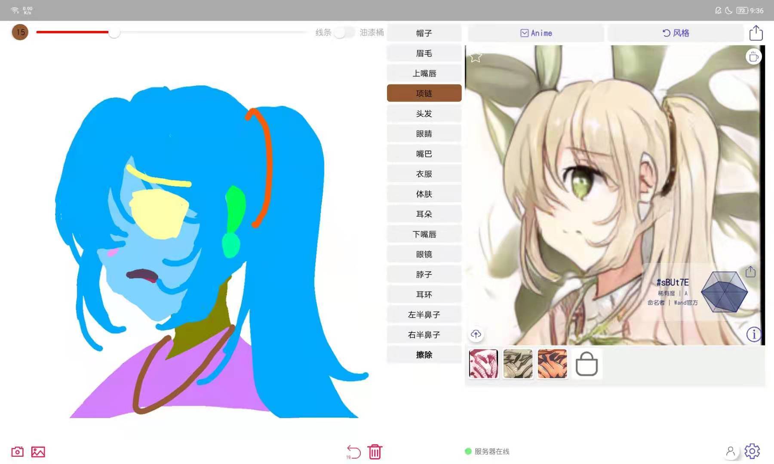
Task: Tap the muted notification bell status icon
Action: 718,11
